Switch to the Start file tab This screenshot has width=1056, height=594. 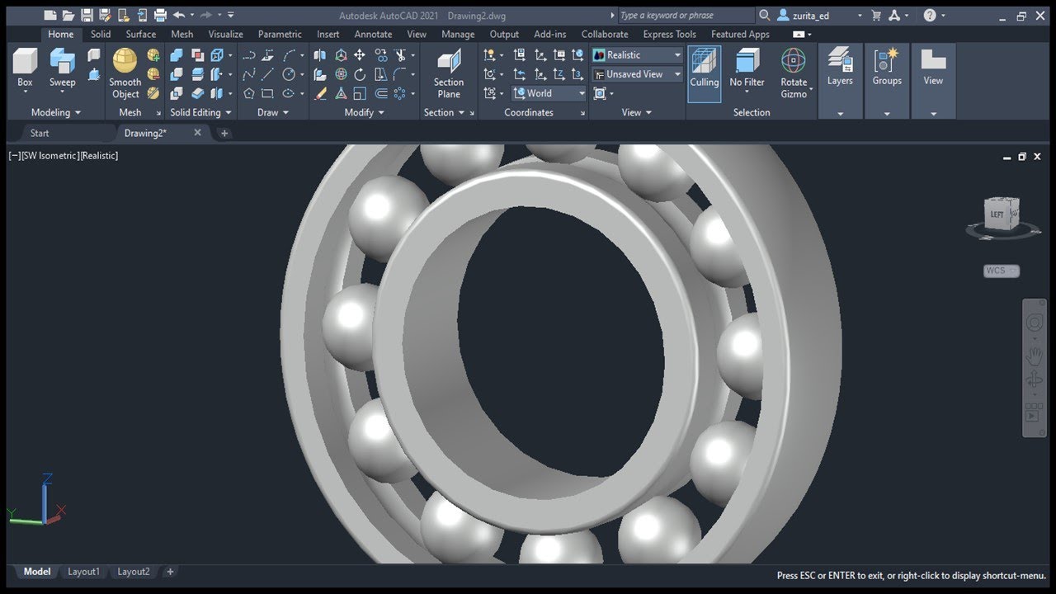(x=40, y=133)
